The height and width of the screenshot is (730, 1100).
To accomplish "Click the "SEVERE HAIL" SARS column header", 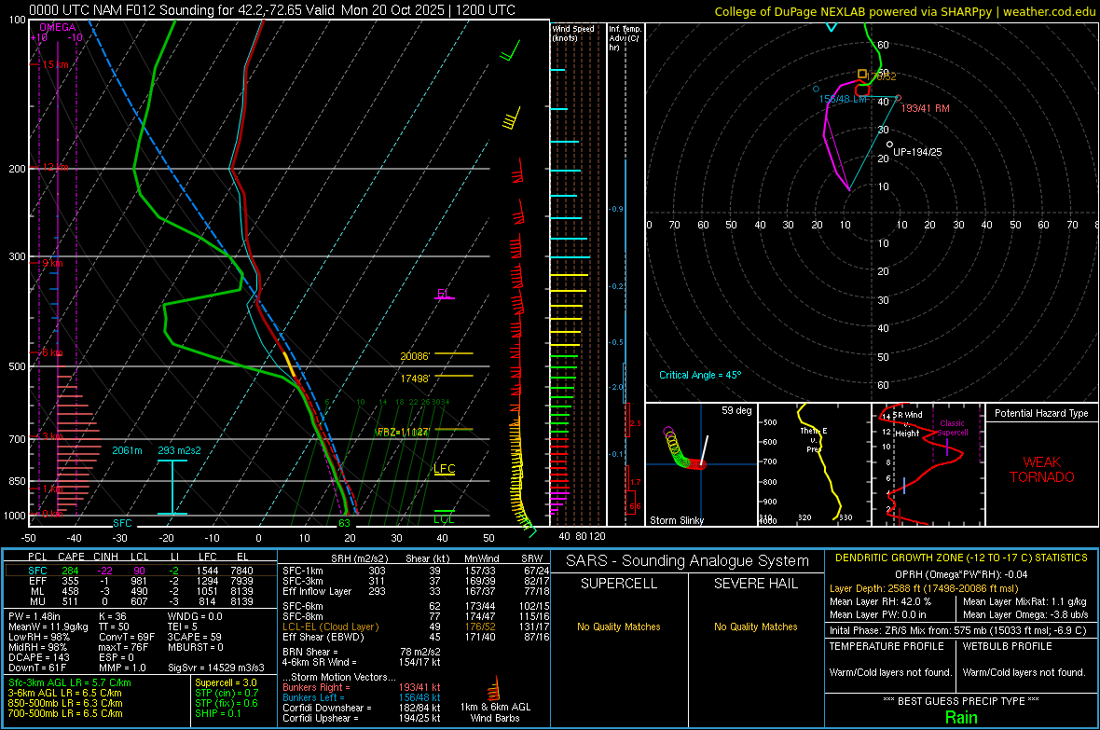I will pyautogui.click(x=755, y=584).
